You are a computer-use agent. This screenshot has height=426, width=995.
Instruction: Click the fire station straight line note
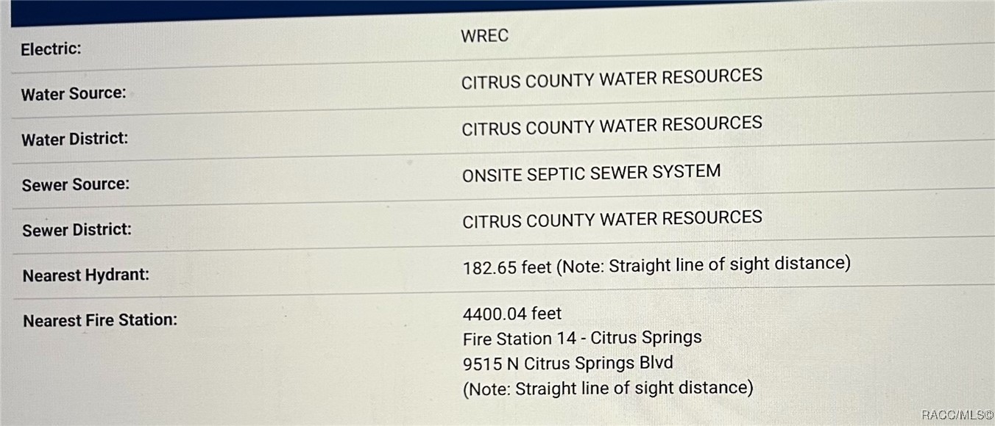[608, 388]
